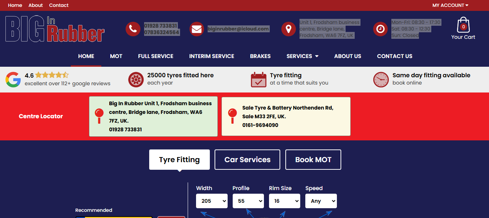Switch to the Book MOT tab
The width and height of the screenshot is (489, 218).
click(313, 160)
